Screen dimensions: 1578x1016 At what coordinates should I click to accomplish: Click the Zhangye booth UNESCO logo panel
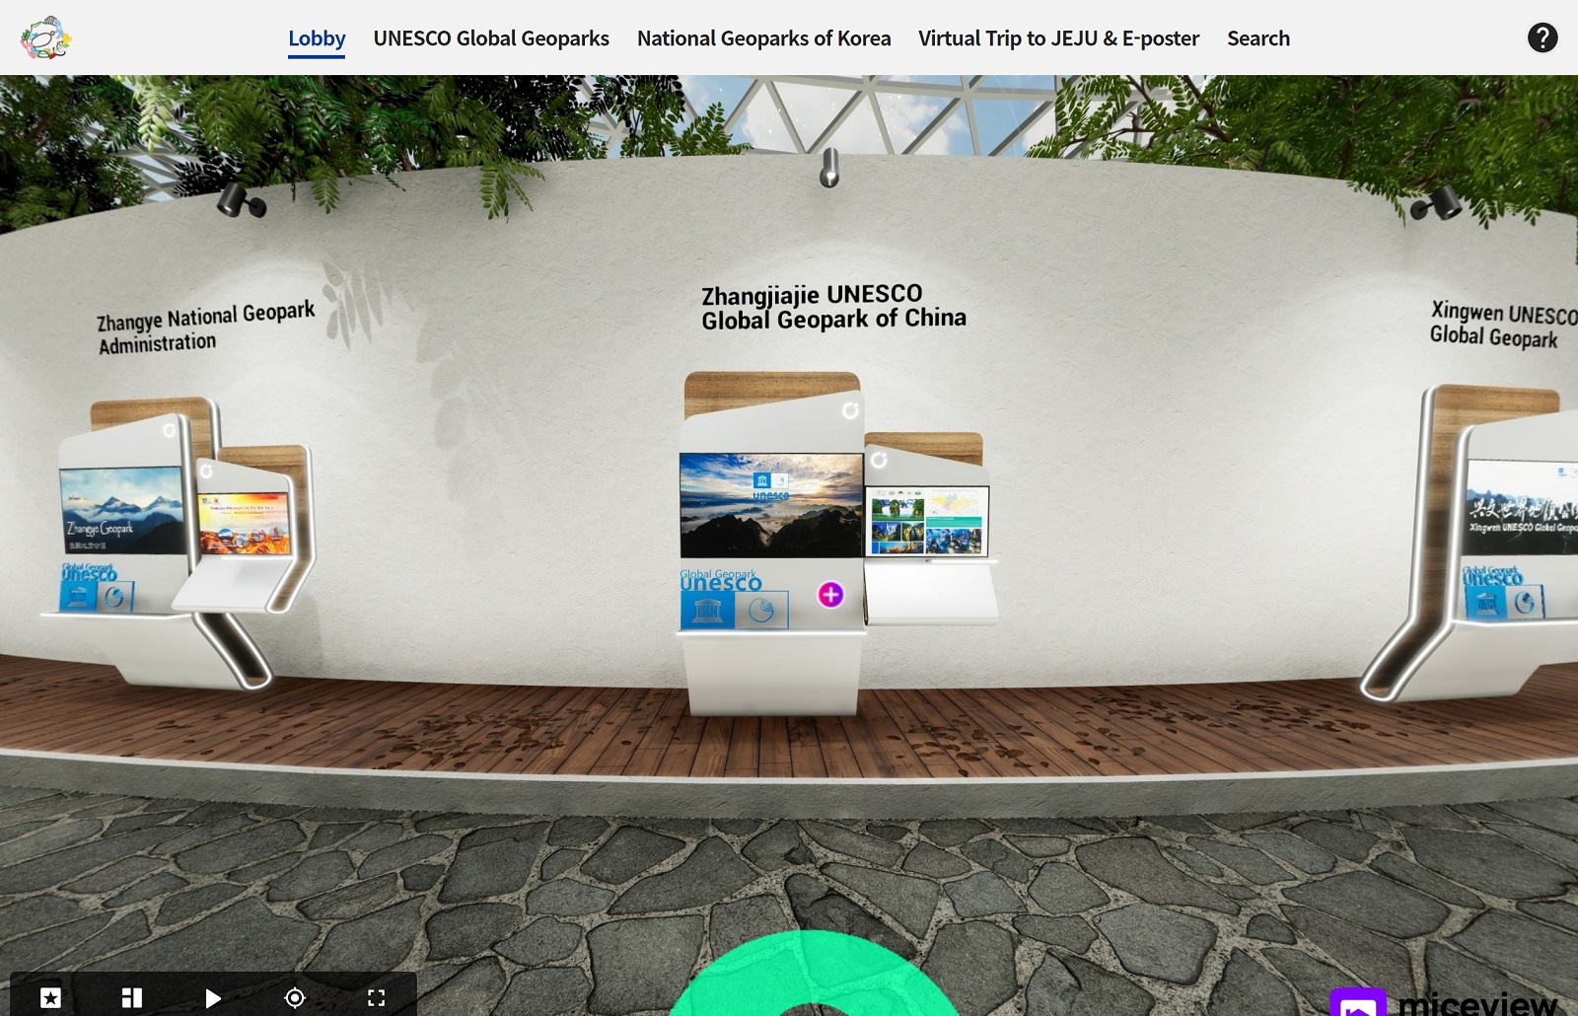point(97,588)
